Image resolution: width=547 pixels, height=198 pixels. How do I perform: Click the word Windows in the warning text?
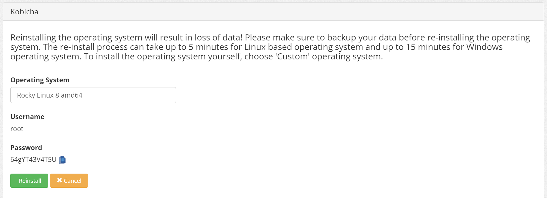[484, 47]
